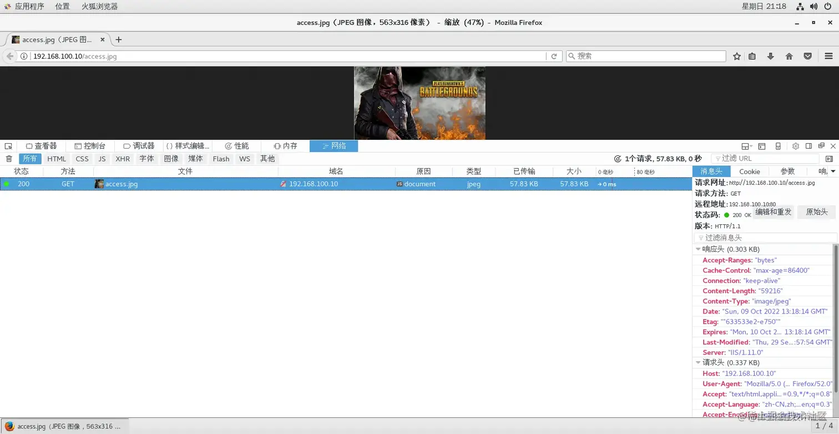Toggle the CSS request filter
The width and height of the screenshot is (839, 434).
[82, 159]
